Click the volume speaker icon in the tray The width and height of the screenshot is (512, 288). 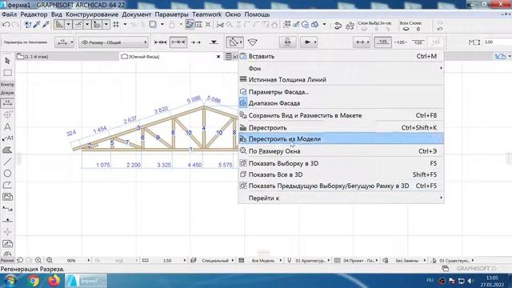pos(470,281)
